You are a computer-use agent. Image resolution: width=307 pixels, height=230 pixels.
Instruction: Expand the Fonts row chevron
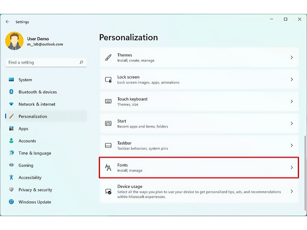[x=292, y=168]
